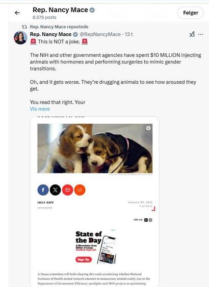Open Rep. Nancy Mace profile avatar

pos(20,38)
